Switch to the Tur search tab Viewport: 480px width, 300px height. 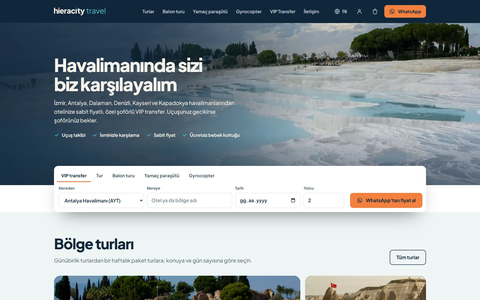point(100,176)
